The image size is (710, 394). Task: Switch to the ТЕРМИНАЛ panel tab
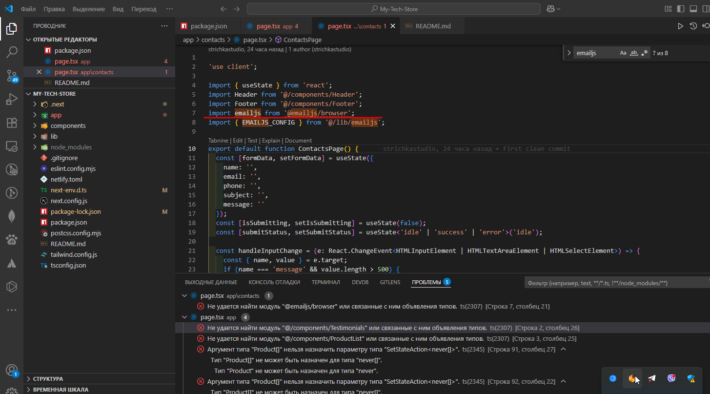(x=325, y=282)
